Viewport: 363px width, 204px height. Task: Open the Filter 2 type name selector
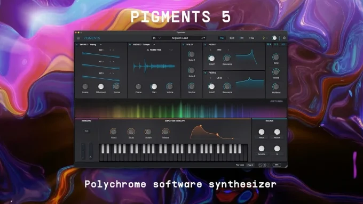click(x=219, y=78)
